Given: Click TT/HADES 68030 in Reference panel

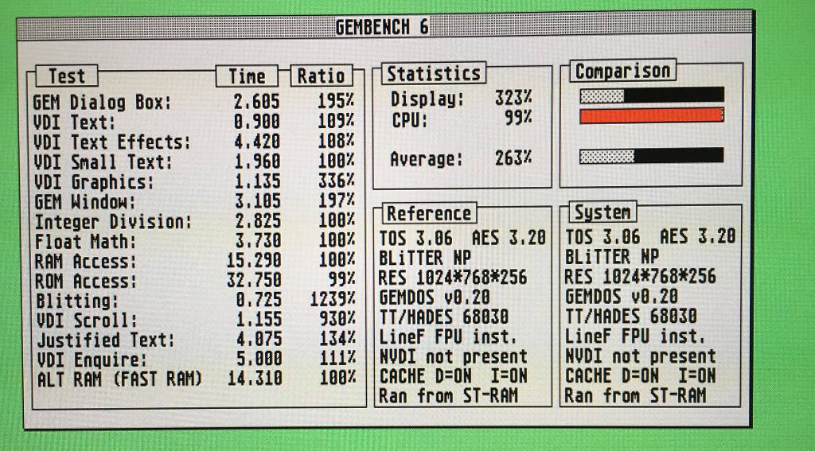Looking at the screenshot, I should click(x=444, y=317).
